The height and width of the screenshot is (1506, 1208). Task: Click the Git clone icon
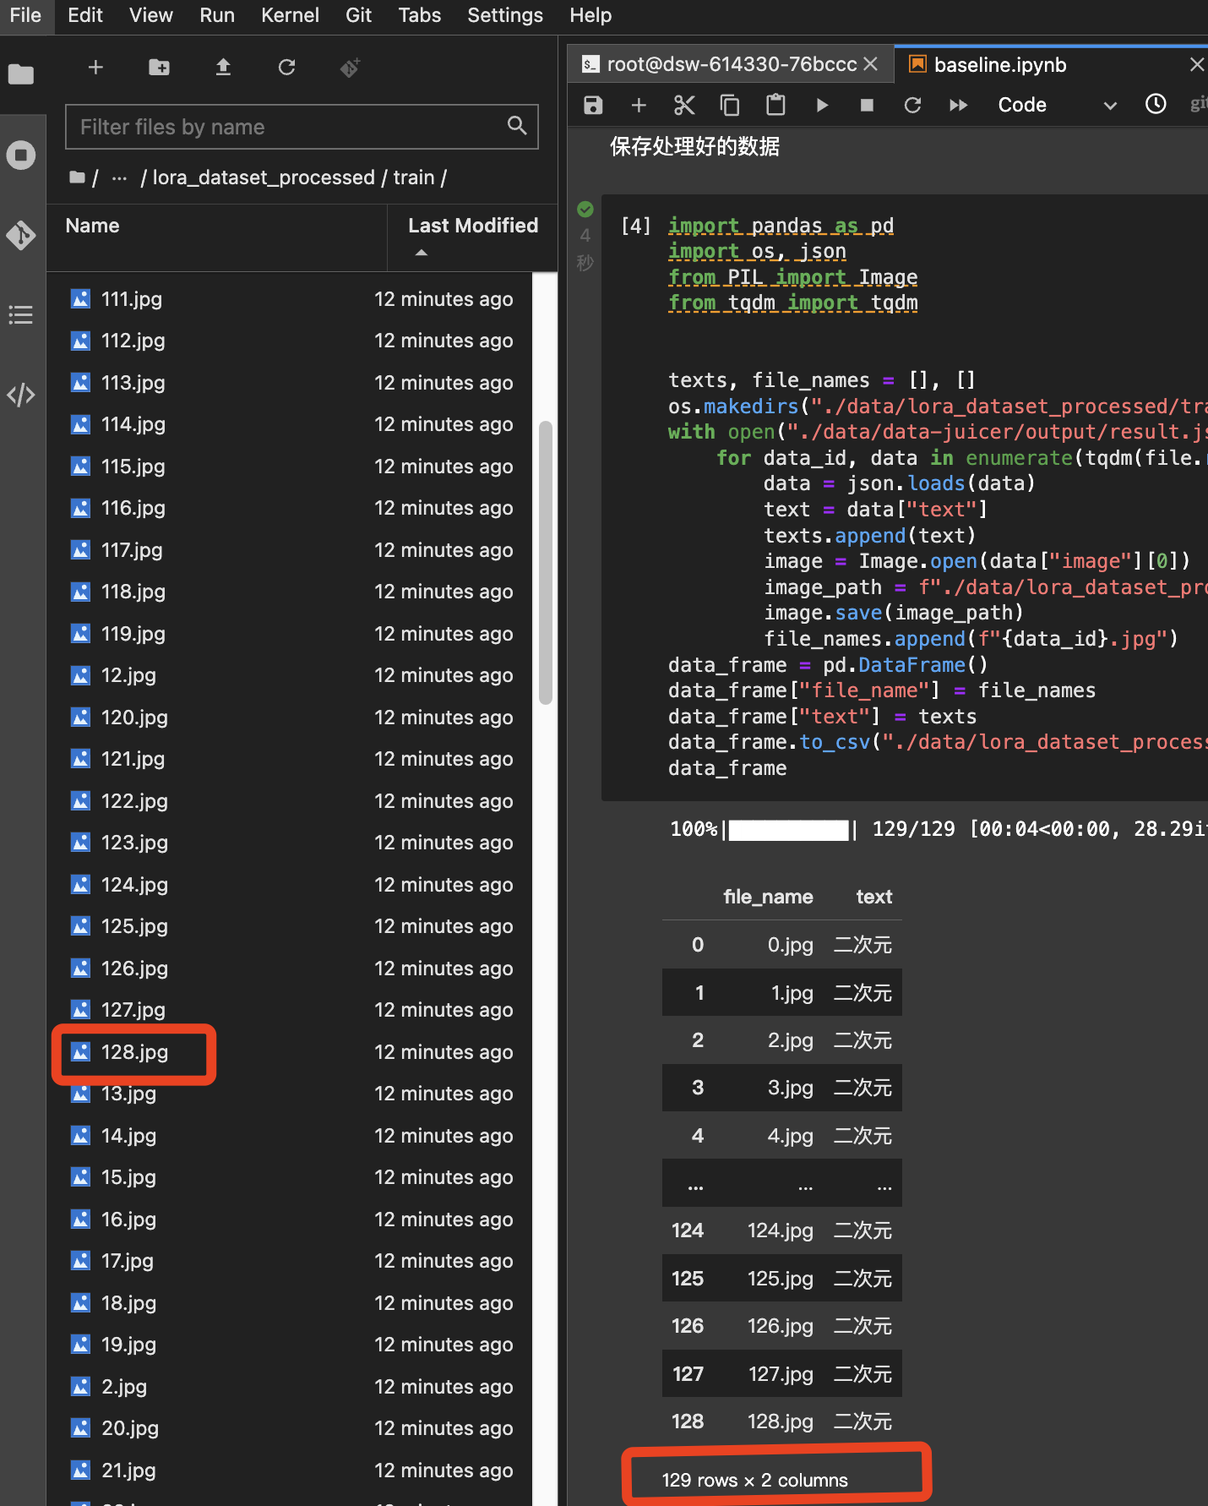pos(350,67)
